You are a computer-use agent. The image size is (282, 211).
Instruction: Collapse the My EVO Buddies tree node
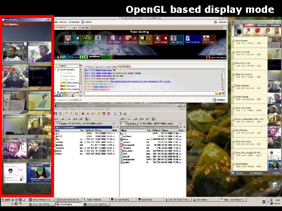tap(56, 70)
